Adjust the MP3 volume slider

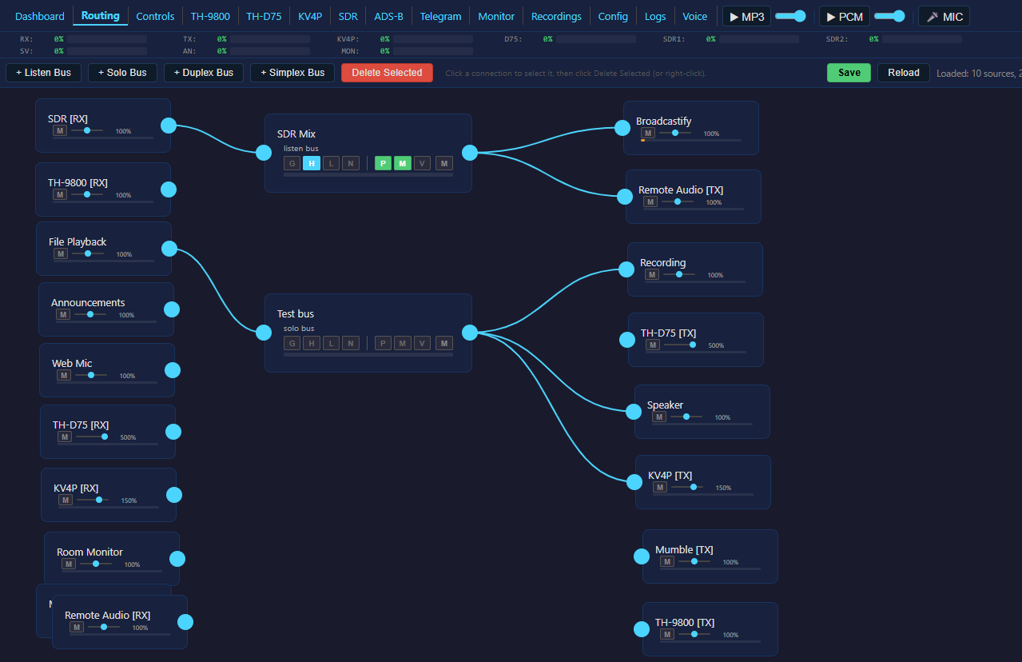(x=790, y=16)
